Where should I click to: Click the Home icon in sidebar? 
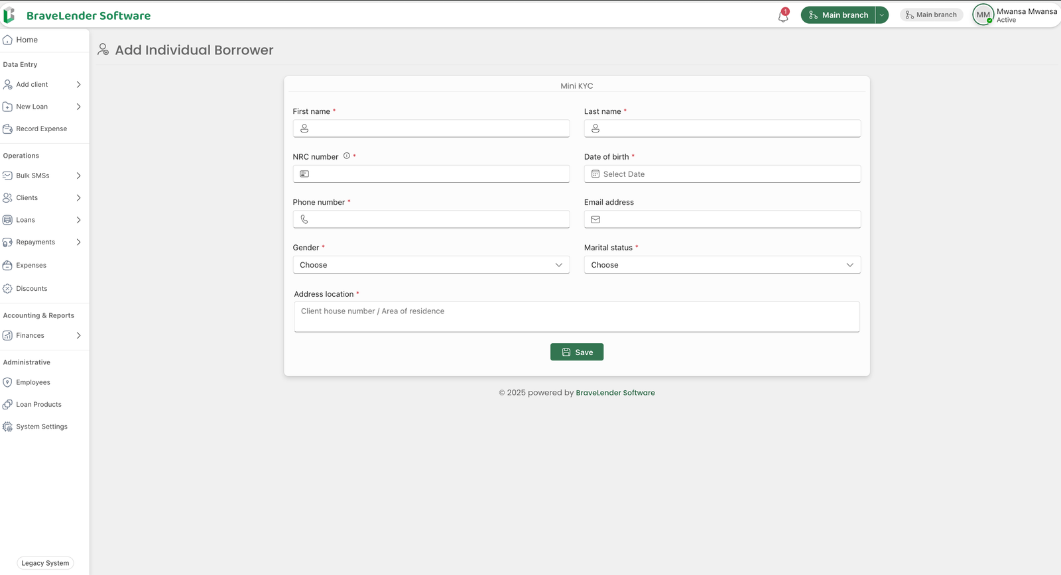click(7, 40)
